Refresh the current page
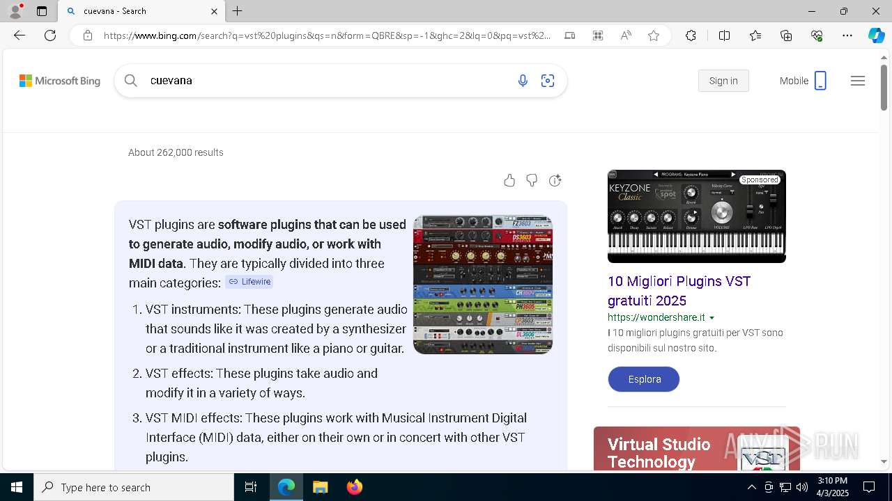The height and width of the screenshot is (501, 892). click(x=50, y=35)
